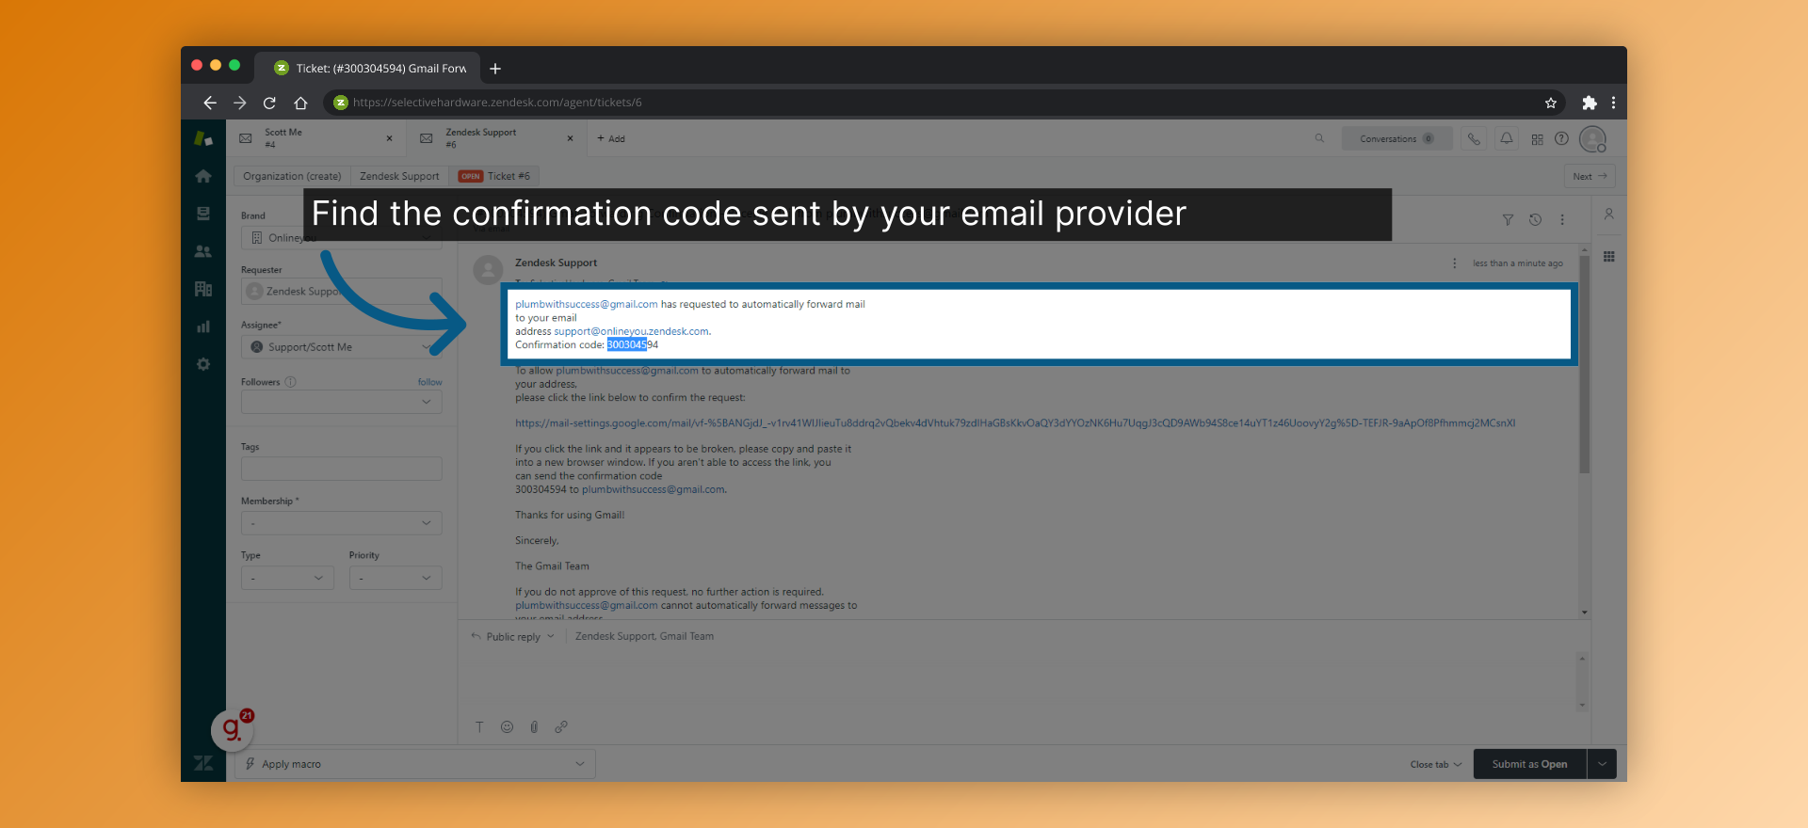Open the Priority dropdown
Viewport: 1808px width, 828px height.
tap(395, 578)
